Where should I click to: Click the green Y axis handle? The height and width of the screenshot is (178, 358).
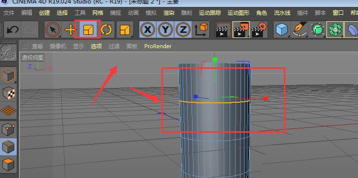tap(215, 59)
